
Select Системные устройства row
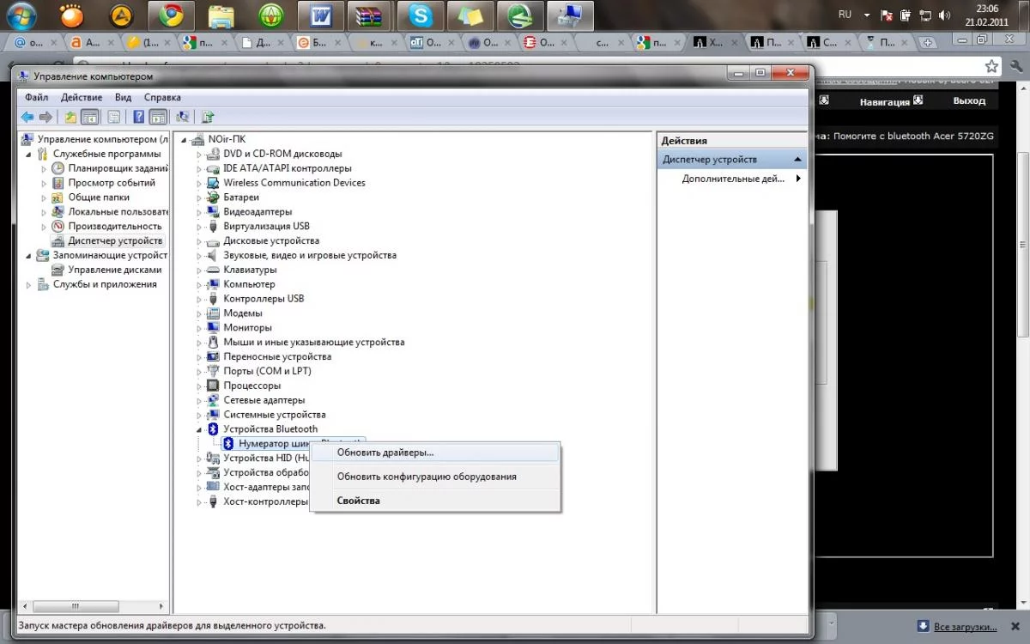pos(275,415)
